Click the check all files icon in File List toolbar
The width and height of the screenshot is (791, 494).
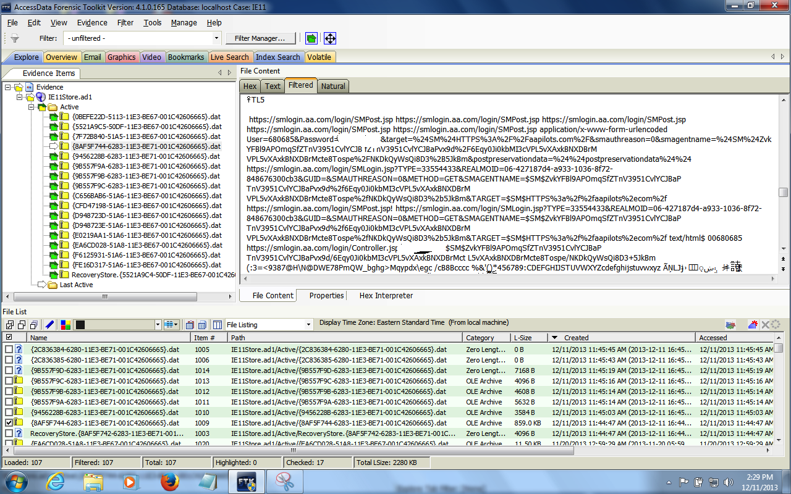(x=10, y=325)
